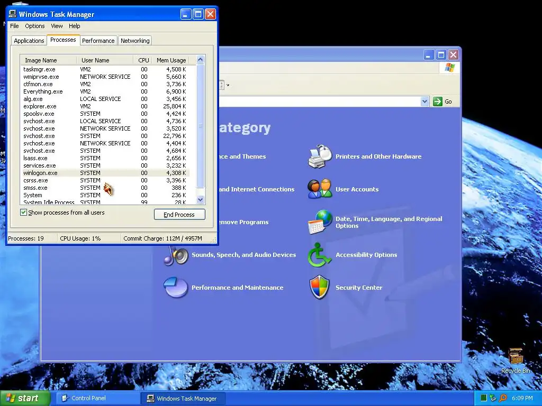This screenshot has width=542, height=406.
Task: Select the spoolsv.exe process row
Action: 105,114
